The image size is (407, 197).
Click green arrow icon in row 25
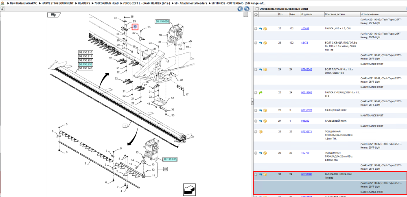click(260, 93)
